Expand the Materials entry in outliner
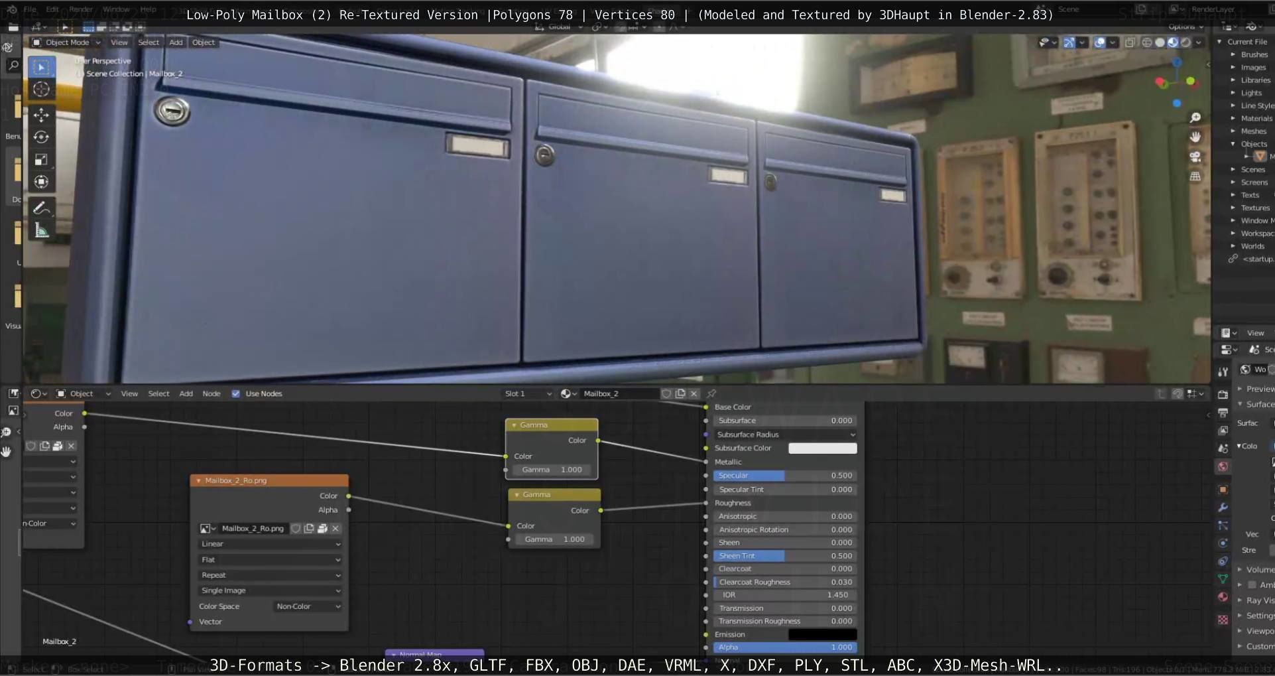Image resolution: width=1275 pixels, height=676 pixels. [1233, 118]
